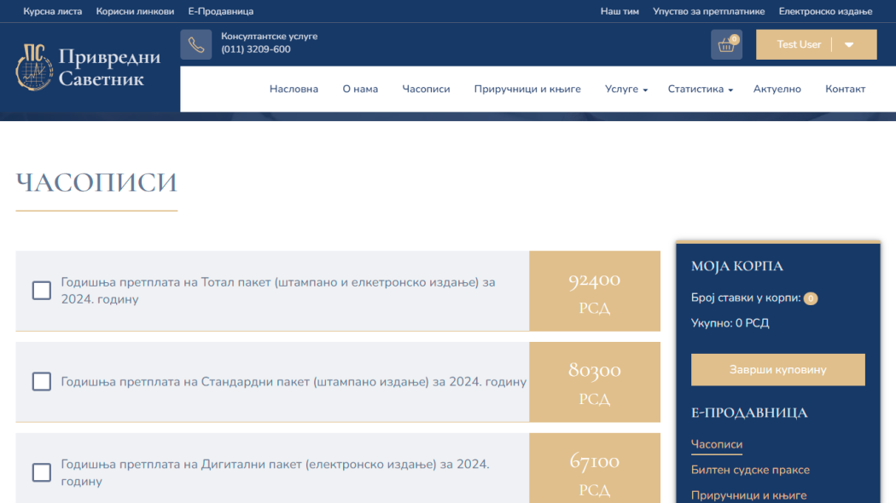Open Упутство за претплатнике link
The height and width of the screenshot is (503, 896).
pos(708,11)
